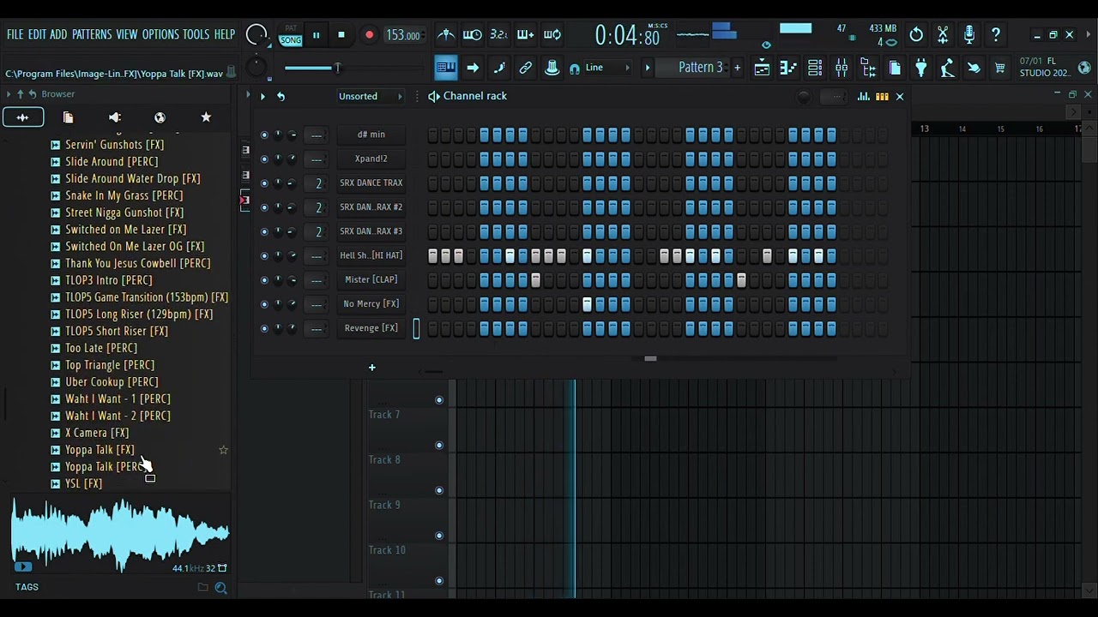The height and width of the screenshot is (617, 1098).
Task: Select the browser speaker sounds tab icon
Action: point(115,117)
